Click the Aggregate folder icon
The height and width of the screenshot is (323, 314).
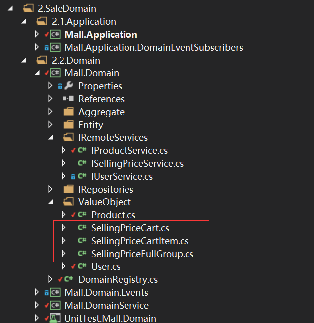point(69,112)
